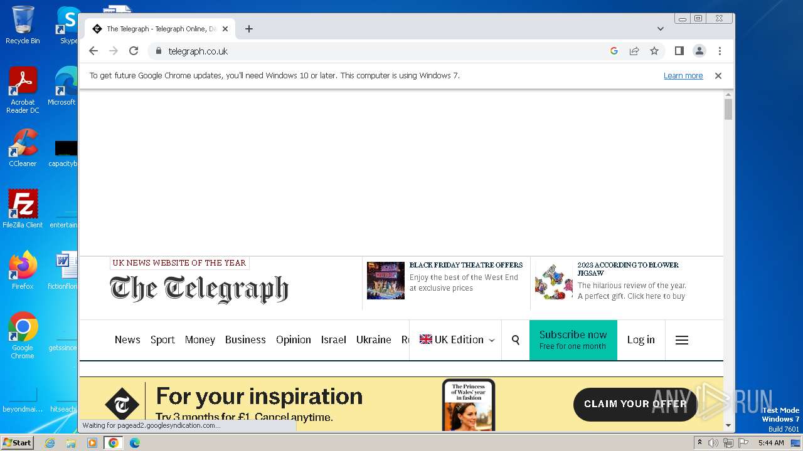
Task: Open the Chrome profile avatar menu
Action: coord(699,51)
